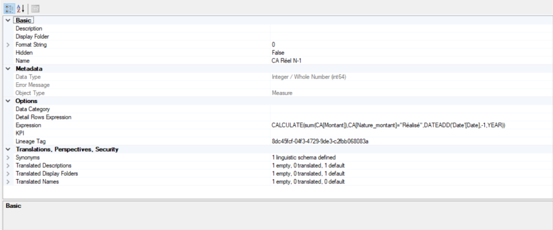
Task: Expand the Format String property
Action: click(x=8, y=45)
